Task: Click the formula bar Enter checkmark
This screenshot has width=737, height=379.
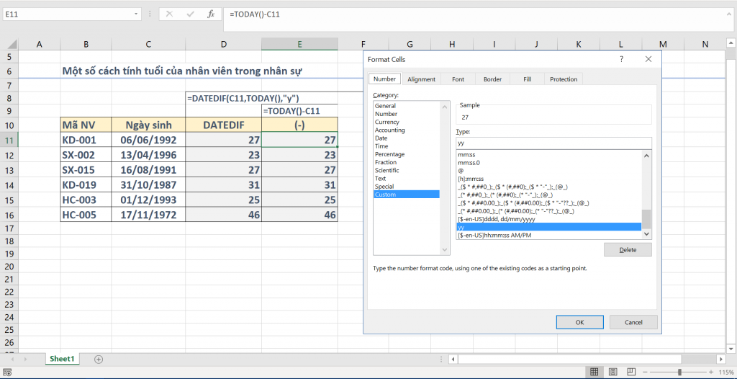Action: [x=191, y=14]
